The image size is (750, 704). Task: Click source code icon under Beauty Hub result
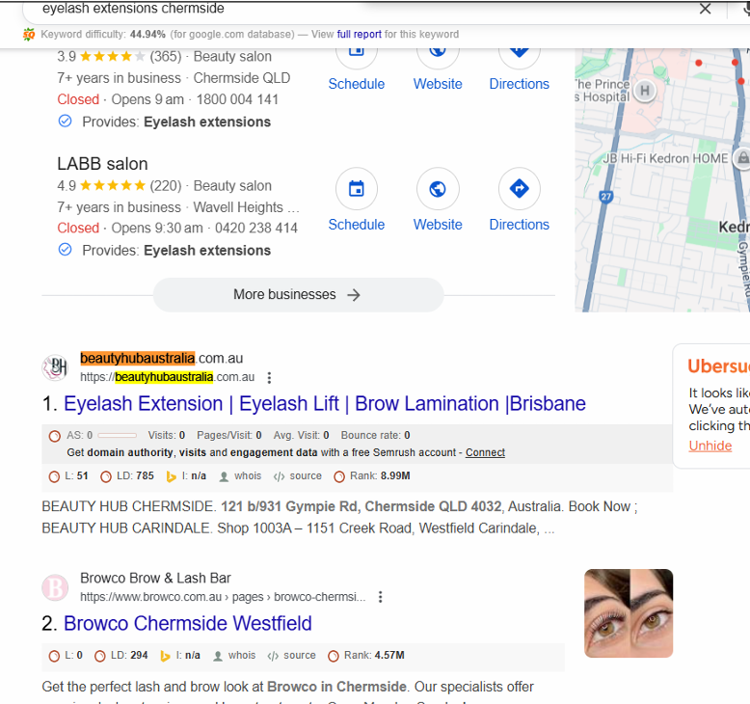click(279, 476)
